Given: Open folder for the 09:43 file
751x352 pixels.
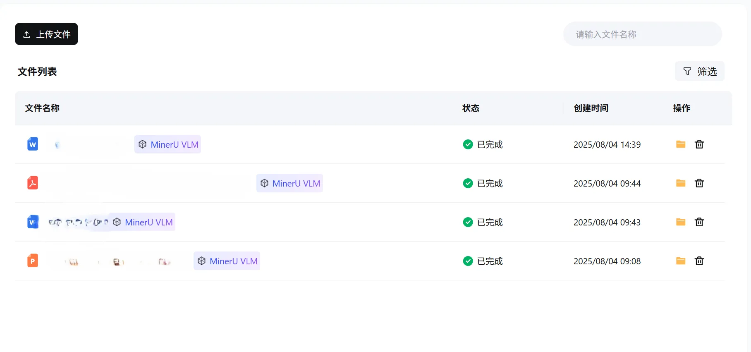Looking at the screenshot, I should click(680, 222).
